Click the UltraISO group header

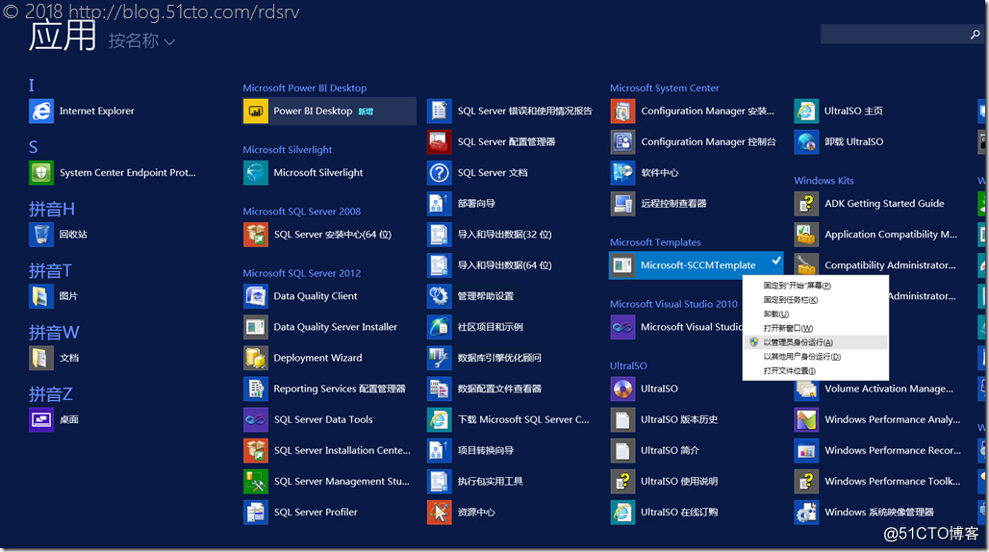pyautogui.click(x=628, y=365)
